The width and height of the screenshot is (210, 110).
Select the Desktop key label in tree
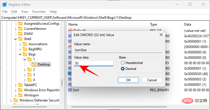[44, 65]
